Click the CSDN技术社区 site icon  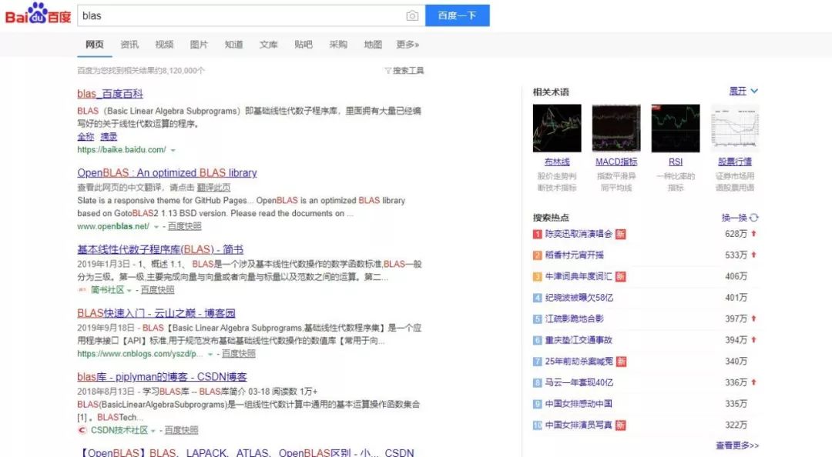(82, 429)
